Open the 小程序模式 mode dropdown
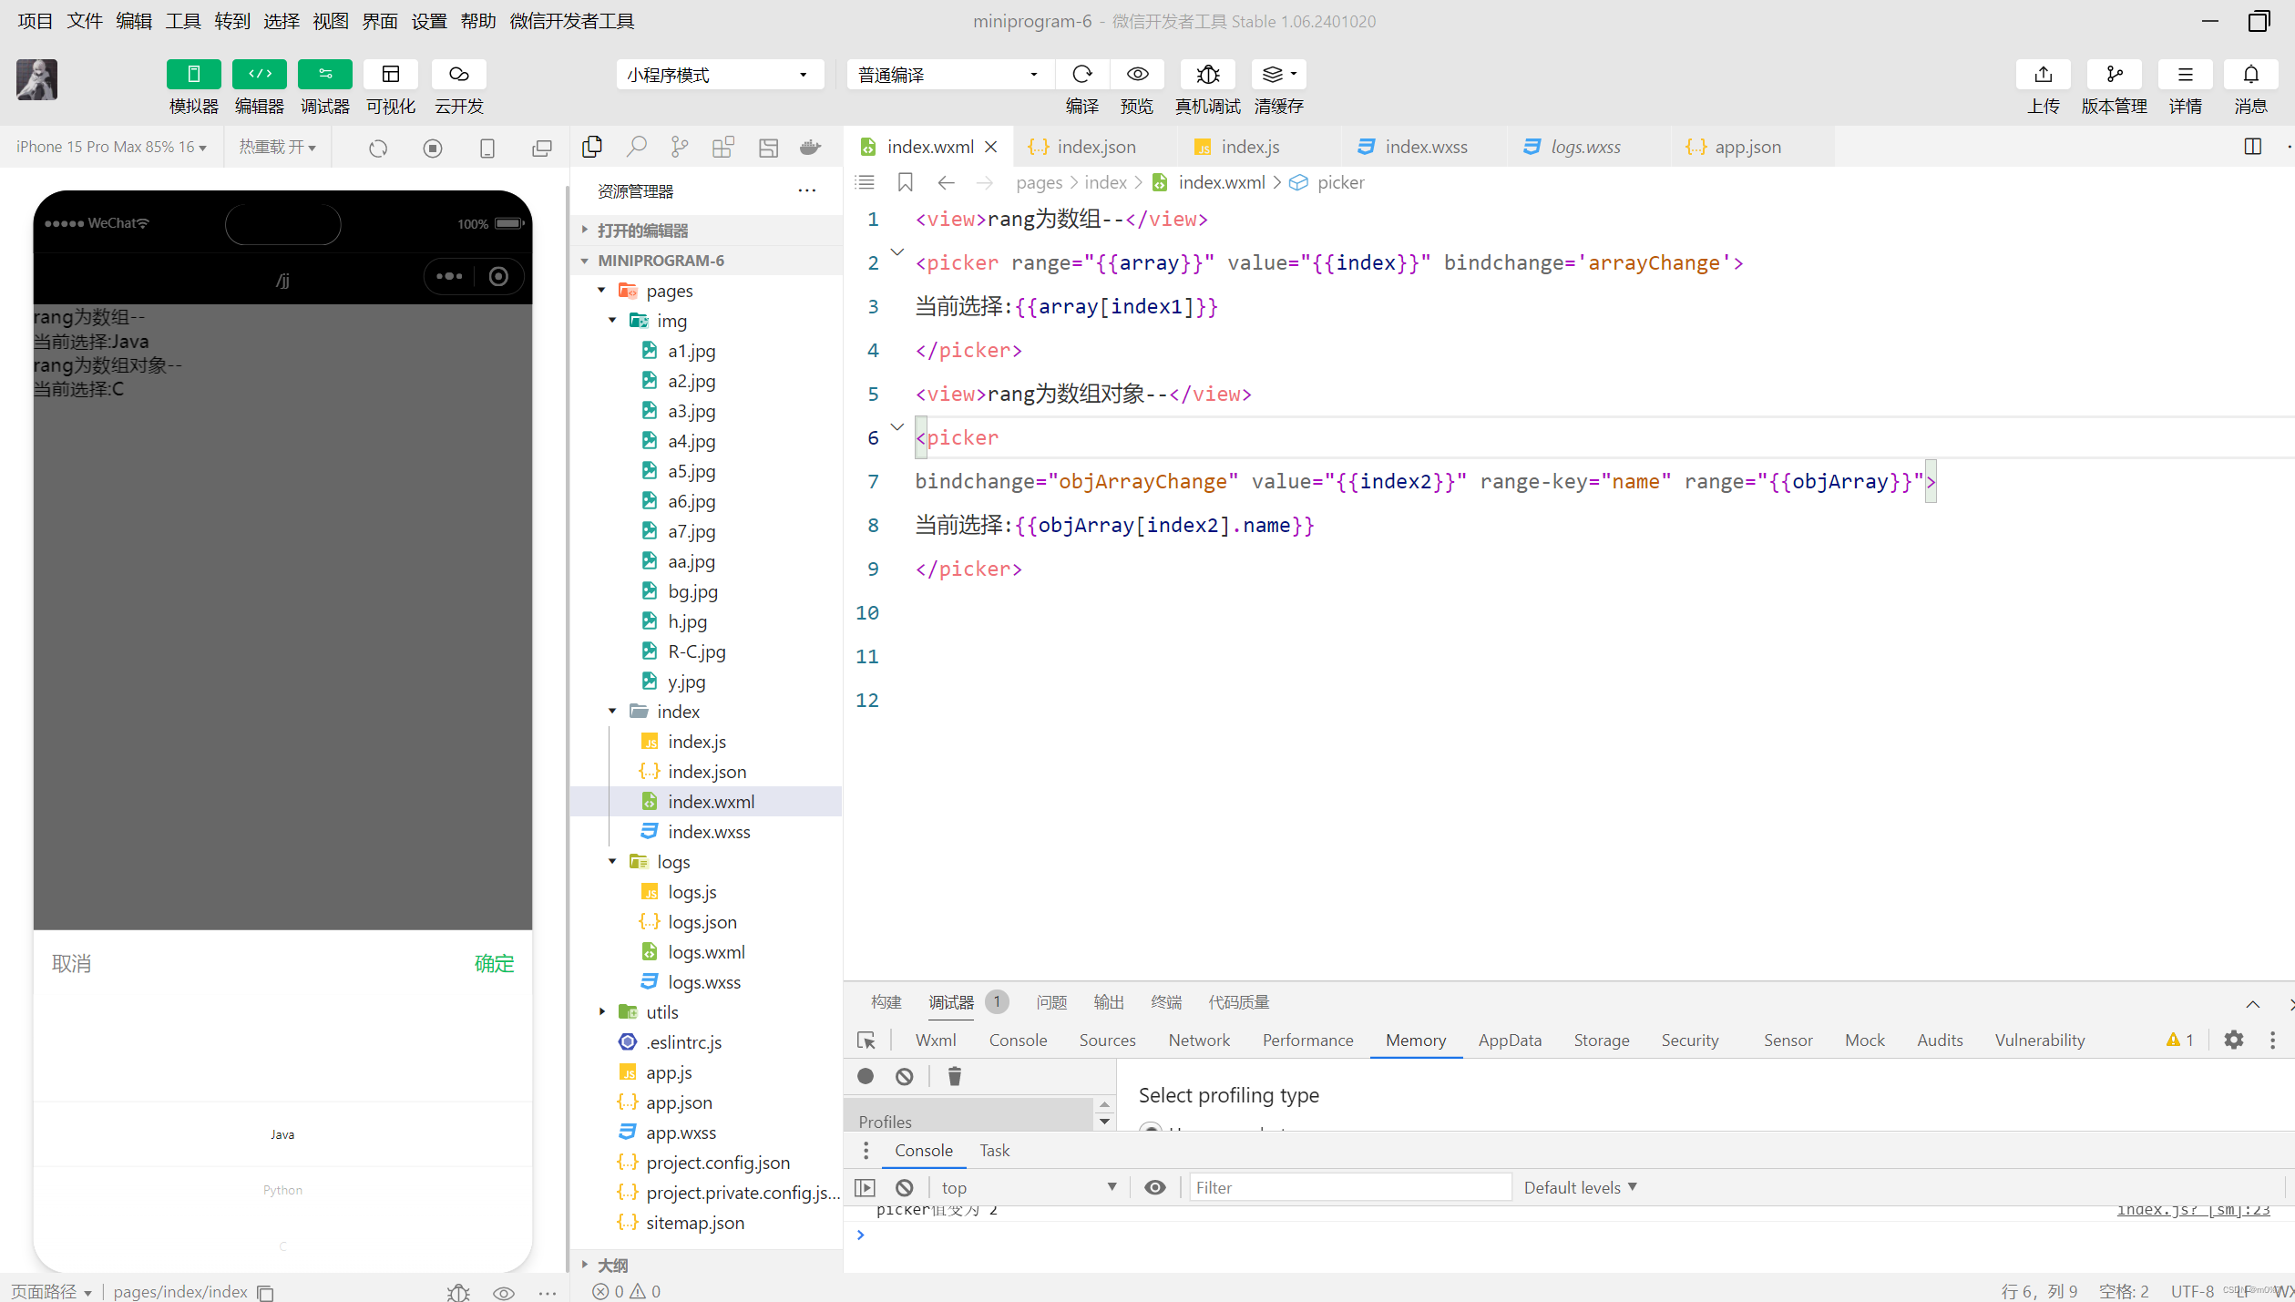This screenshot has width=2295, height=1302. pos(719,75)
